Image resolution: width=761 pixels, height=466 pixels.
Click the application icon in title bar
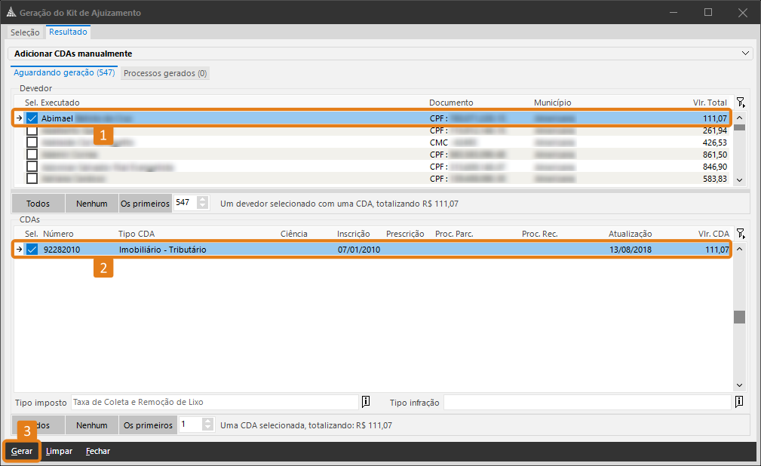click(10, 13)
